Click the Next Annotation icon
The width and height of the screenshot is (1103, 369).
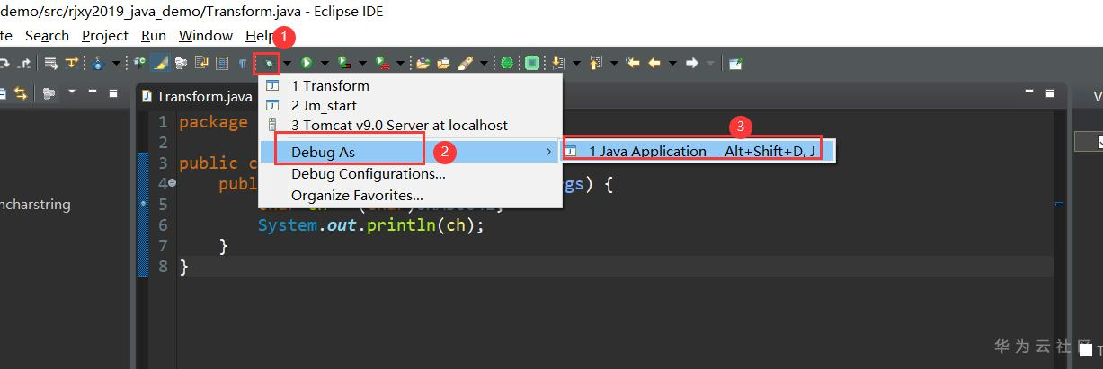(x=557, y=63)
